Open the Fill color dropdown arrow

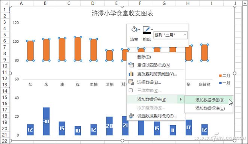pos(139,30)
